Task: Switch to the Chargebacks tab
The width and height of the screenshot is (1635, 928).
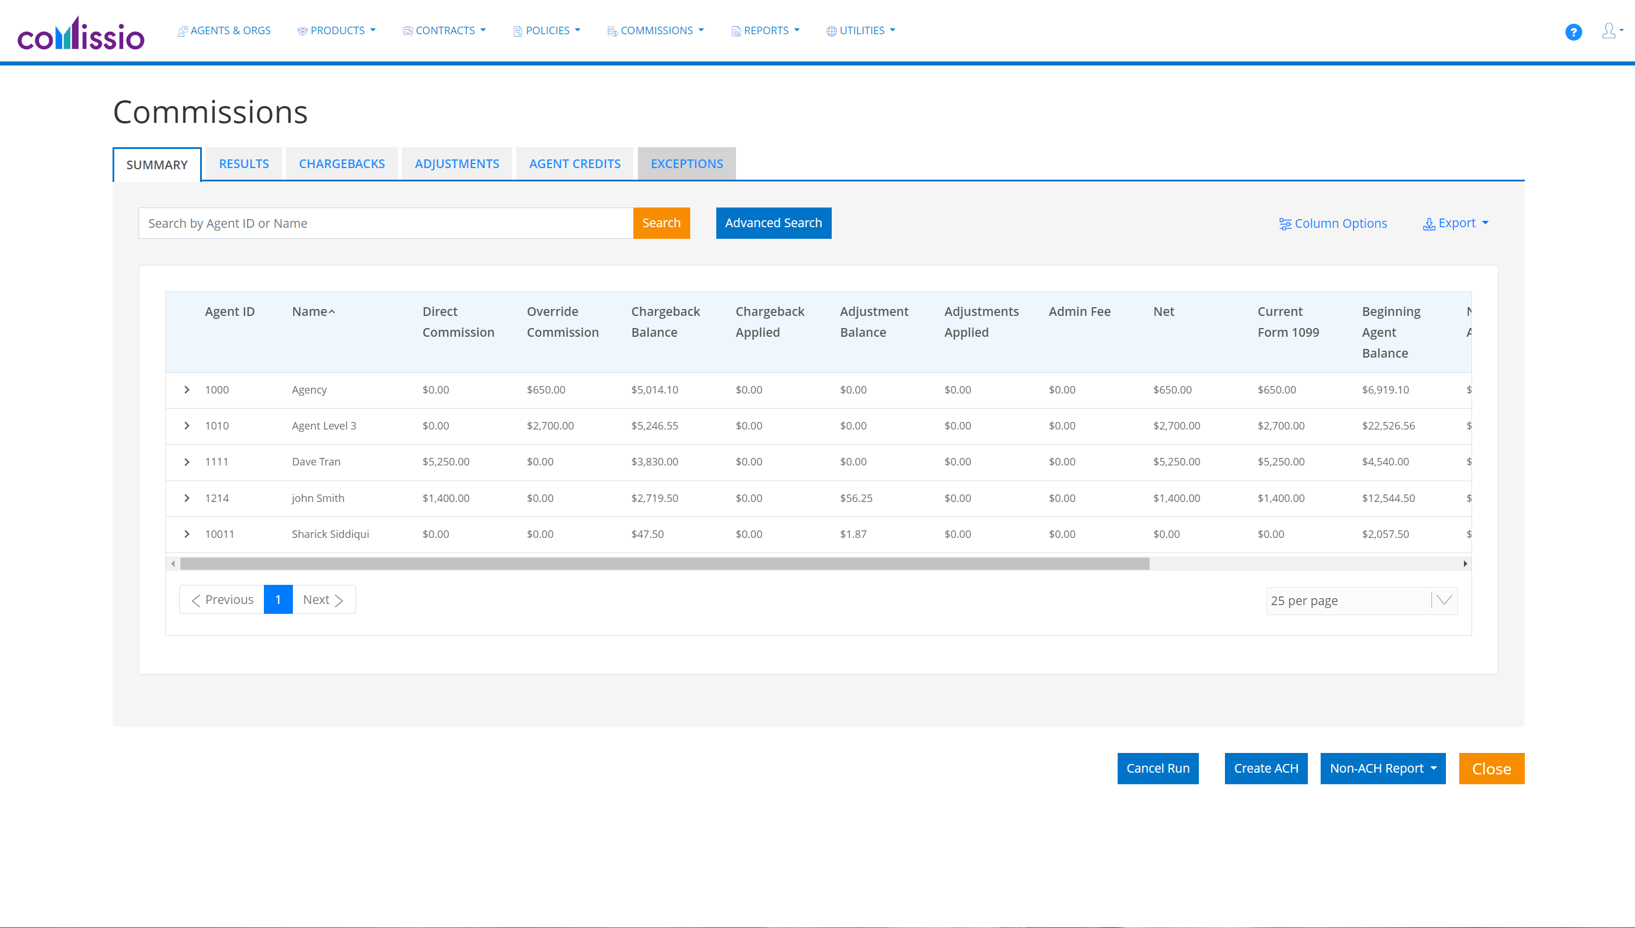Action: 342,164
